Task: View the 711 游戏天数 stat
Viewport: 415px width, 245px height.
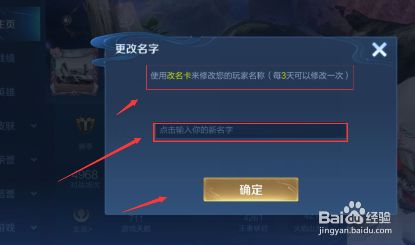Action: click(136, 224)
